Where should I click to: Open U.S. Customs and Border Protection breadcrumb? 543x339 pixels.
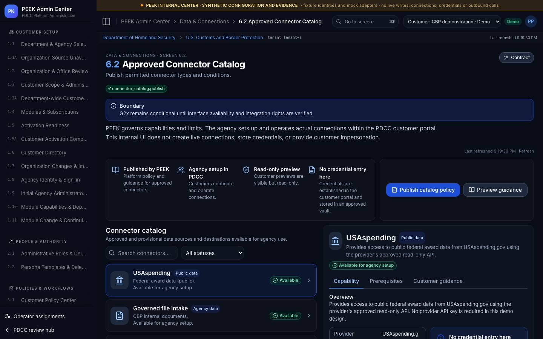coord(224,38)
